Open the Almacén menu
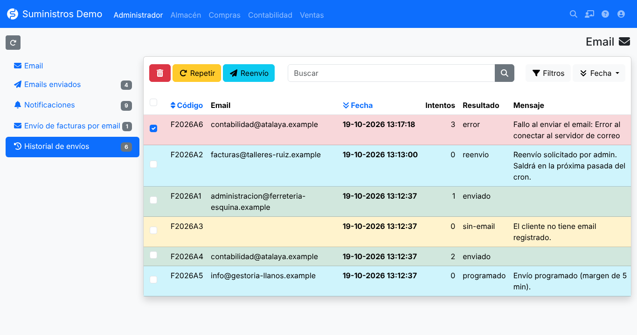 click(186, 15)
